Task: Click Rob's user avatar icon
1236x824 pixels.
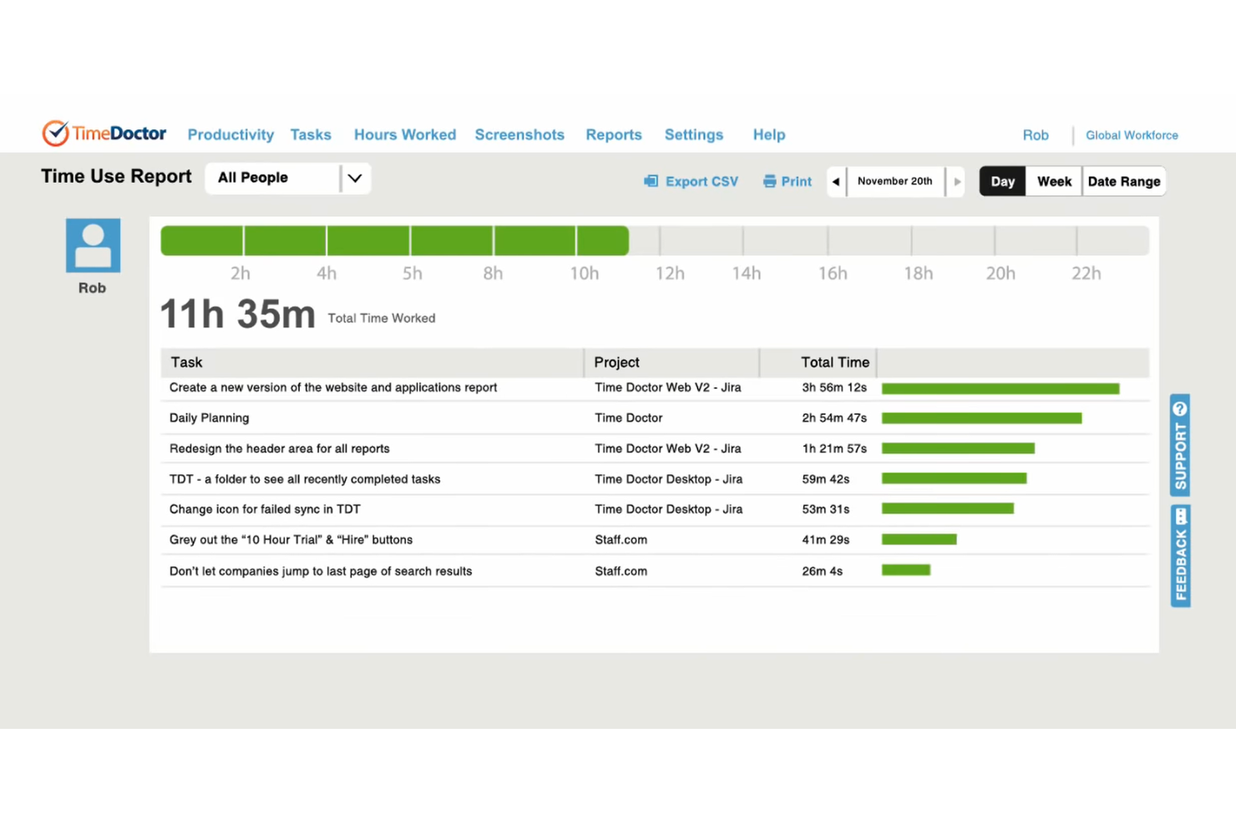Action: coord(93,245)
